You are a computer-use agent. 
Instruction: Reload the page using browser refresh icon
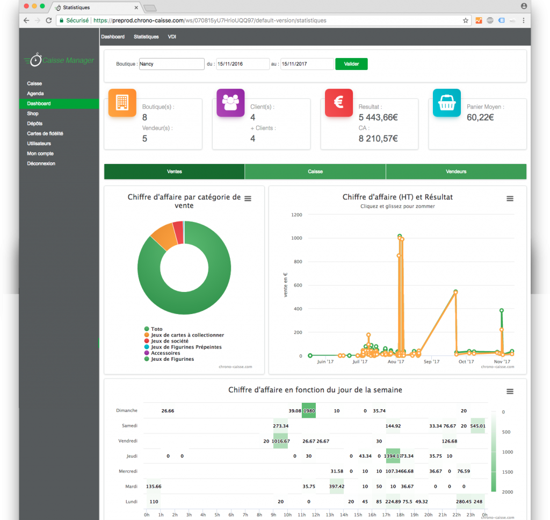tap(49, 20)
